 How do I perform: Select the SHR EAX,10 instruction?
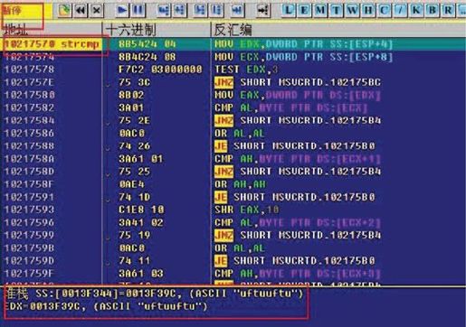[247, 210]
